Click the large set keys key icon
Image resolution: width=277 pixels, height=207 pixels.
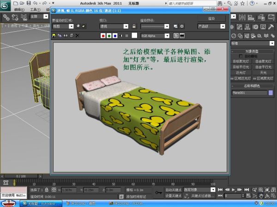pos(158,193)
